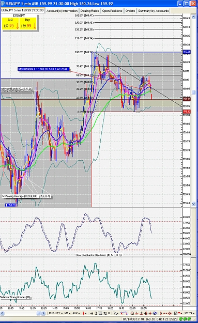
Task: Click the zoom-in magnifier icon
Action: click(132, 313)
